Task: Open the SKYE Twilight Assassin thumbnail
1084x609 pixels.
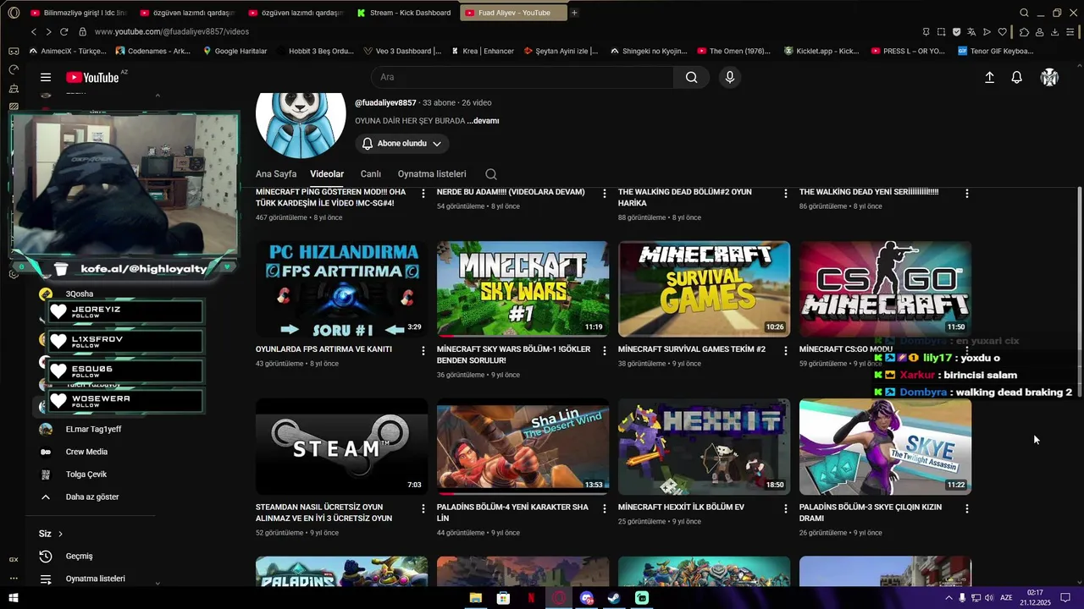Action: click(x=885, y=447)
